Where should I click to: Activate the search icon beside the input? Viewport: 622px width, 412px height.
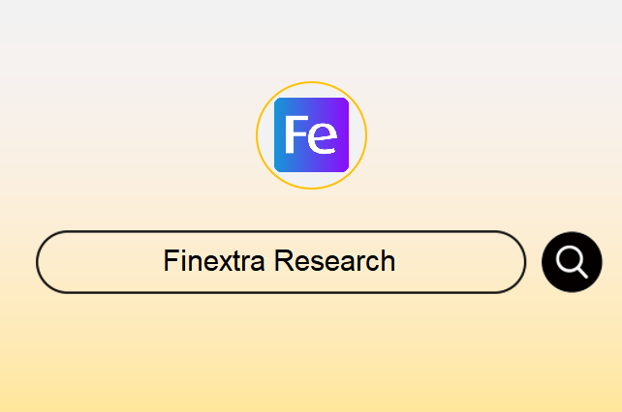tap(572, 262)
